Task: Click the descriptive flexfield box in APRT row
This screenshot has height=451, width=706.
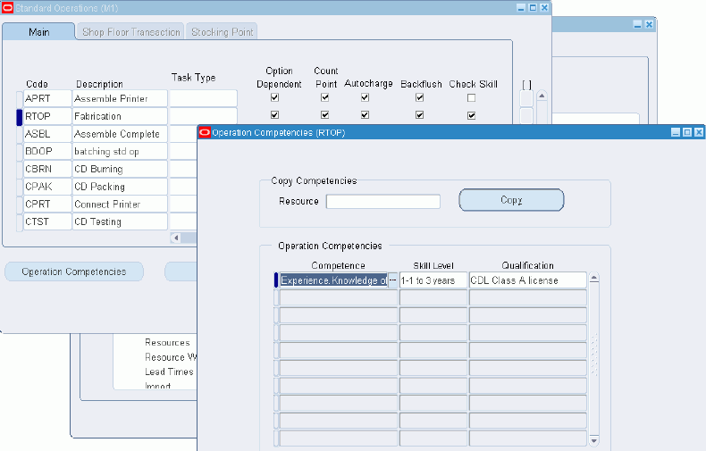Action: click(526, 98)
